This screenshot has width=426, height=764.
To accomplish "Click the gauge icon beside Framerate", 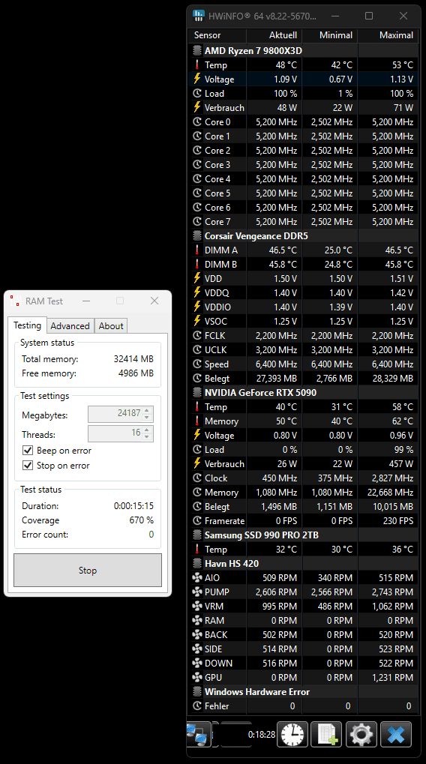I will pyautogui.click(x=197, y=520).
